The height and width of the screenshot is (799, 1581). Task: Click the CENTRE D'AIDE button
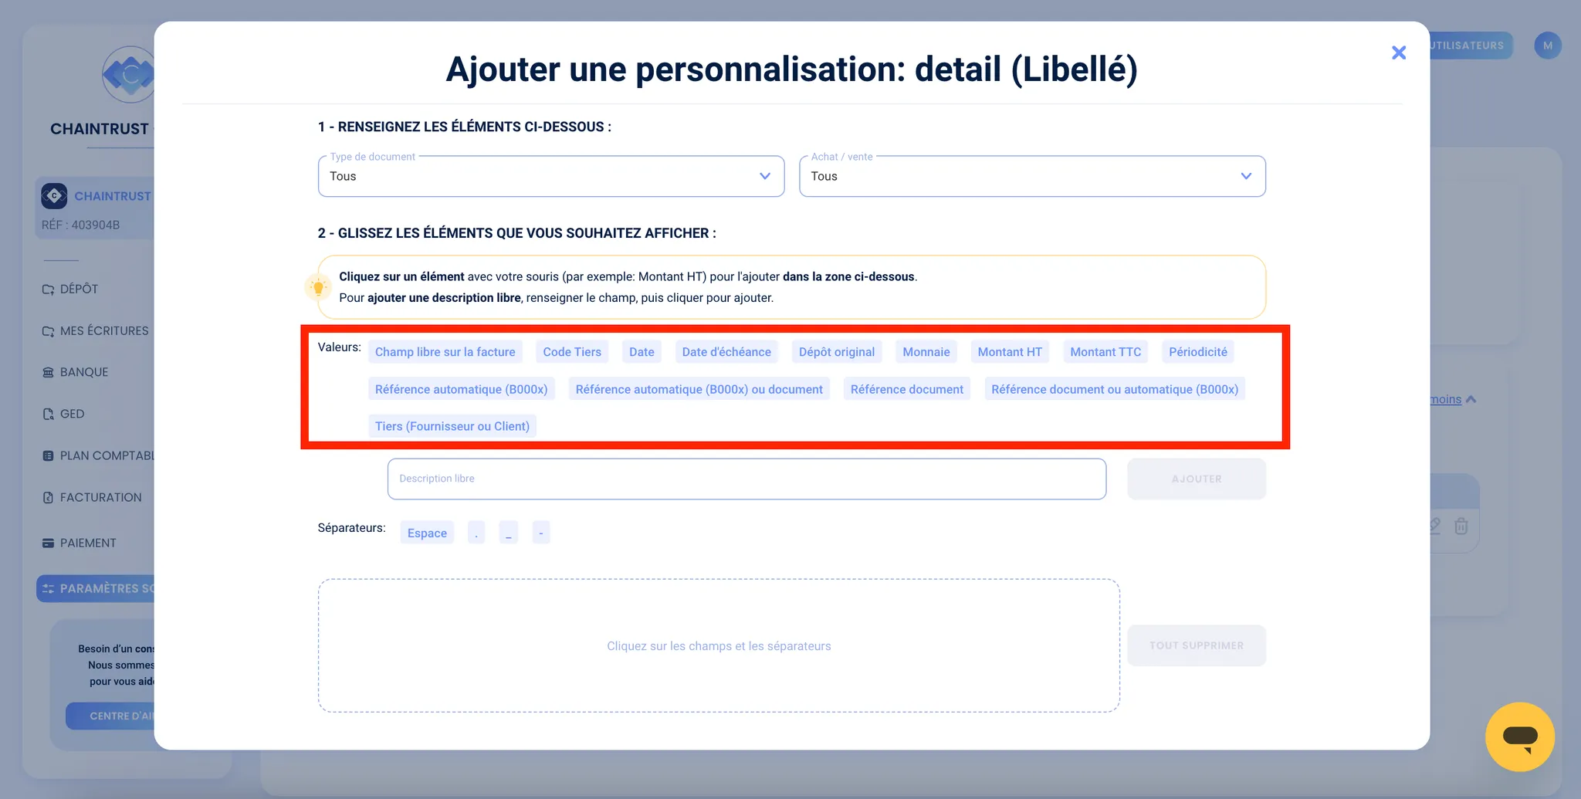(111, 716)
